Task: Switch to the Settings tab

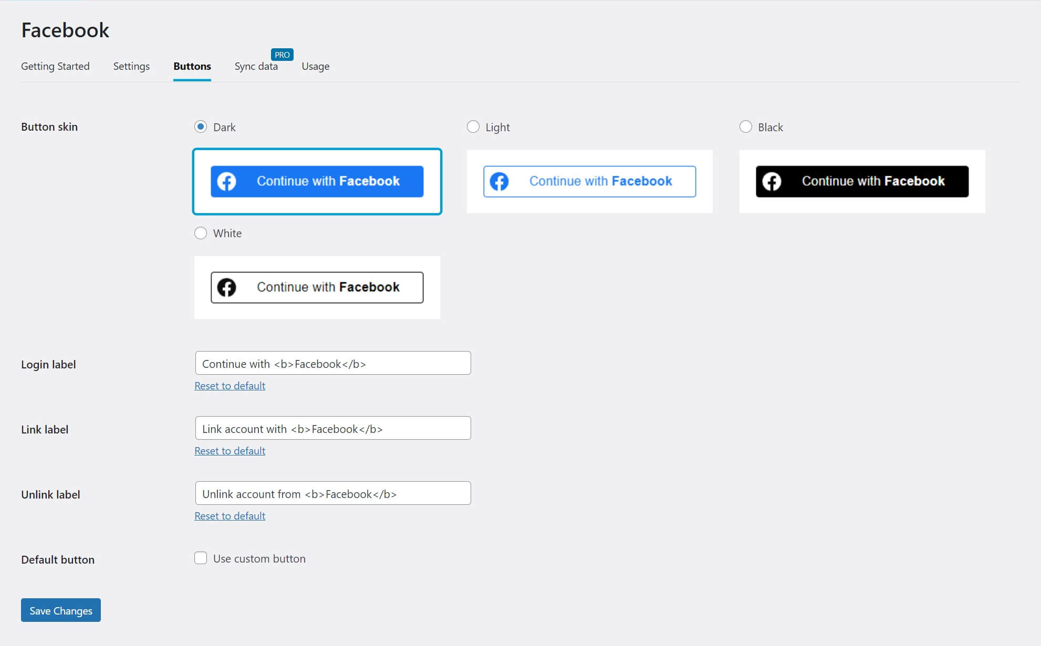Action: pos(131,66)
